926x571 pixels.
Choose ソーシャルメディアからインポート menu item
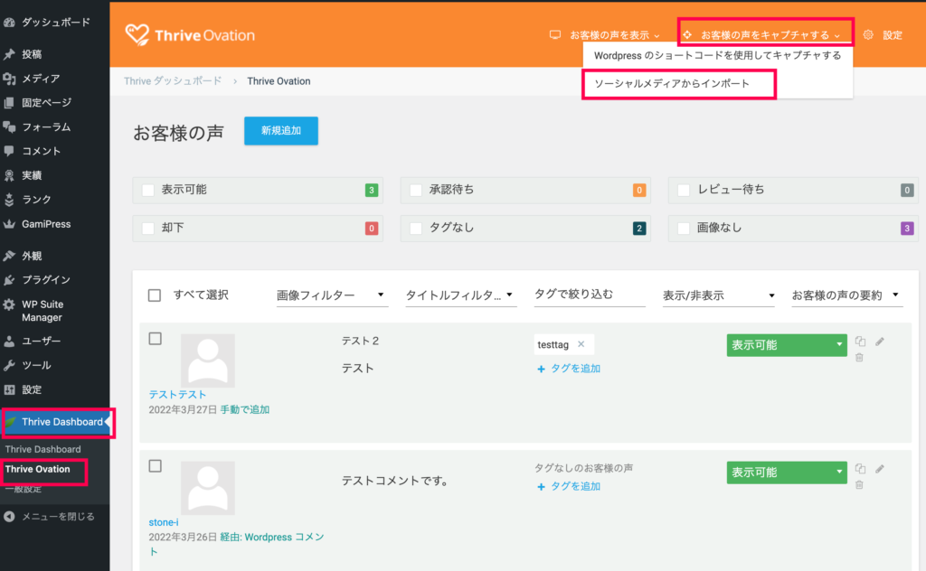(672, 84)
